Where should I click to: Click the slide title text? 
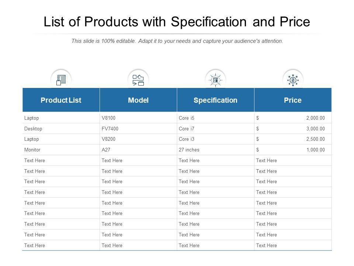click(x=177, y=22)
